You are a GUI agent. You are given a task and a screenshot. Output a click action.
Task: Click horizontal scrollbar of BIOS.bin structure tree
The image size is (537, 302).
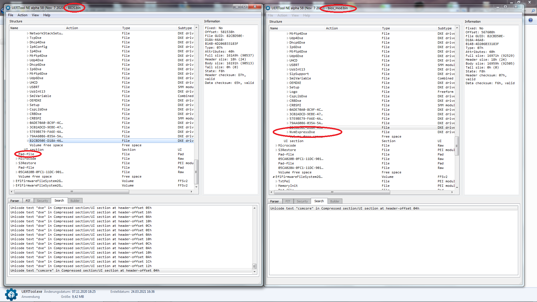(72, 192)
